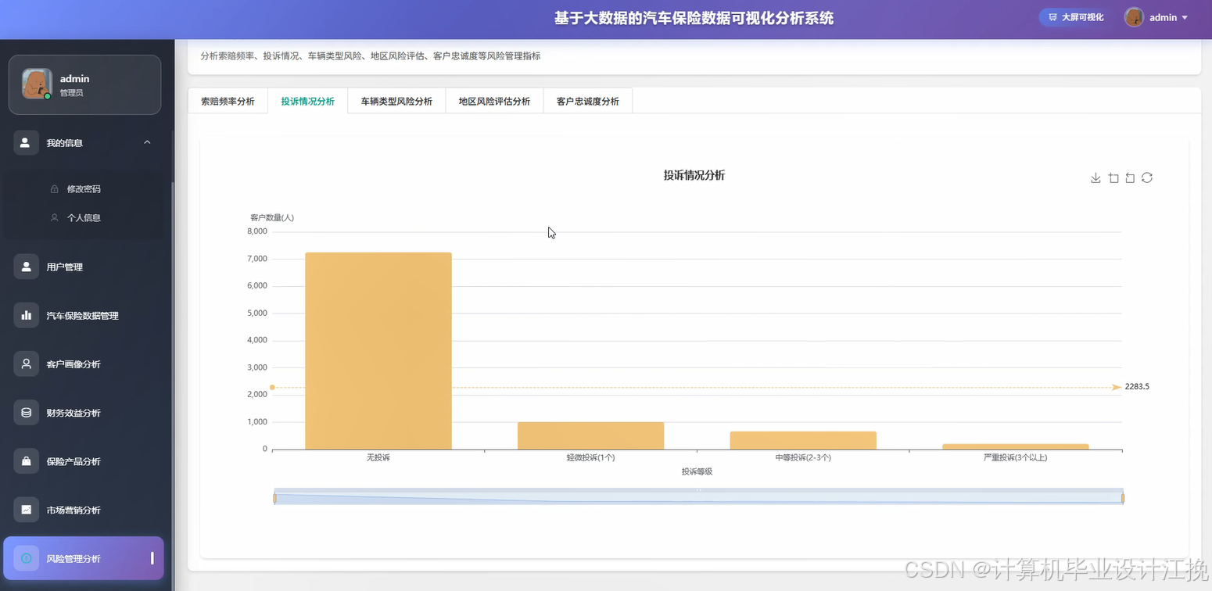1212x591 pixels.
Task: Open 汽车保险数据管理 menu entry
Action: (x=84, y=315)
